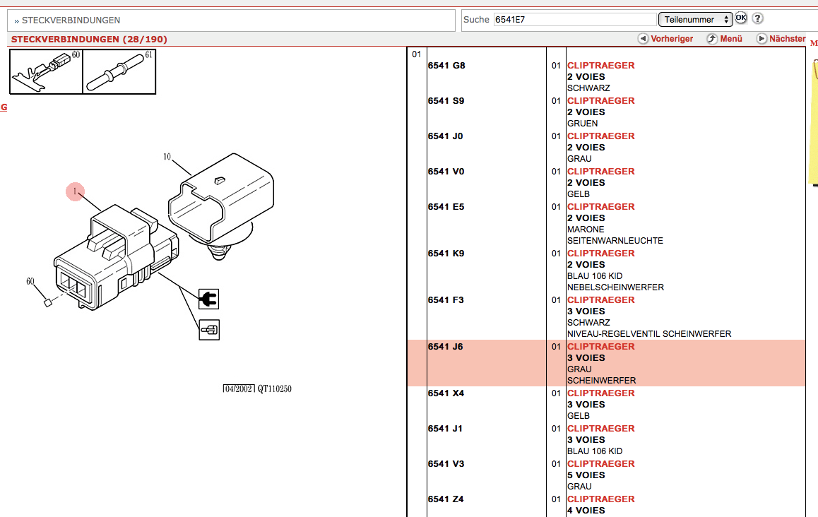This screenshot has width=818, height=517.
Task: Select part number 6541 X4
Action: pyautogui.click(x=446, y=393)
